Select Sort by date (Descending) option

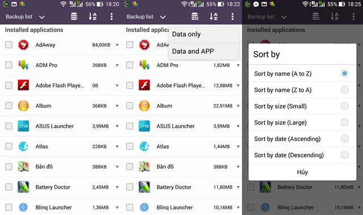(302, 155)
